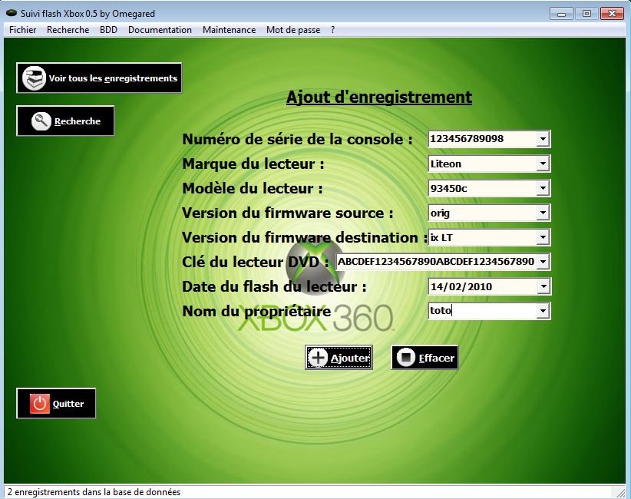631x499 pixels.
Task: Expand the Nom du propriétaire dropdown arrow
Action: pos(543,311)
